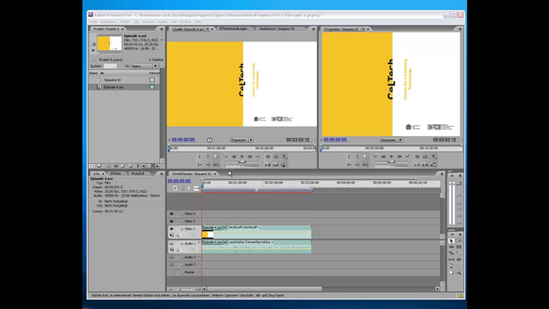Viewport: 549px width, 309px height.
Task: Open the Effekte tab beside Info
Action: [x=117, y=174]
